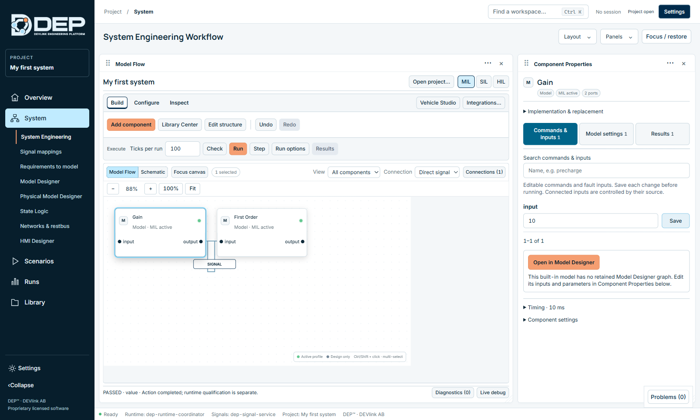
Task: Click the Add component button
Action: pyautogui.click(x=131, y=125)
